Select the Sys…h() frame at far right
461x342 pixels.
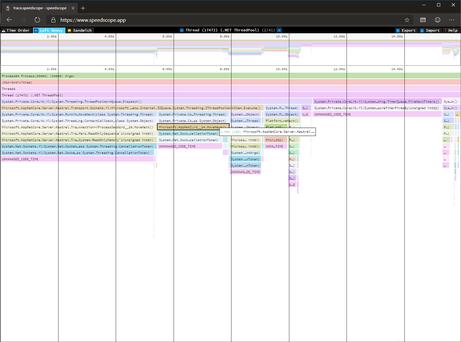point(451,108)
